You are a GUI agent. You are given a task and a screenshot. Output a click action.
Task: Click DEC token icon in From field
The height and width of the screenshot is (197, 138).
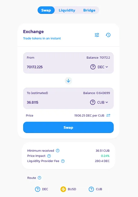[x=93, y=67]
